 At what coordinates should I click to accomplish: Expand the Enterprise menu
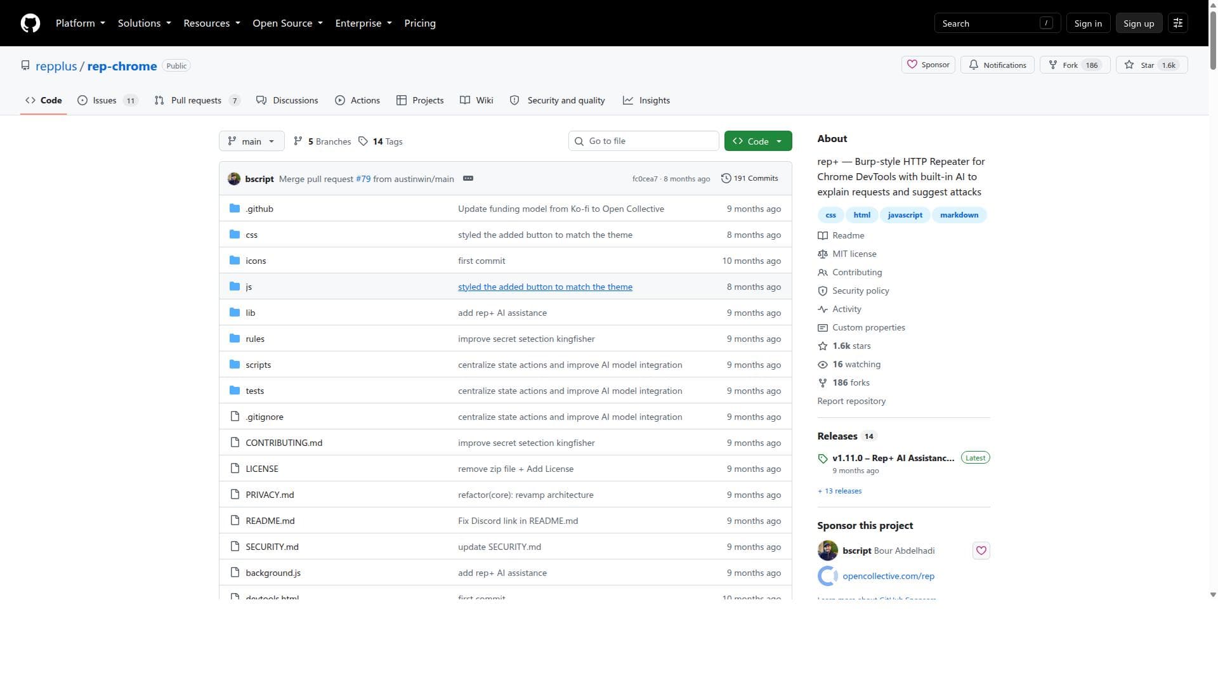click(x=363, y=23)
